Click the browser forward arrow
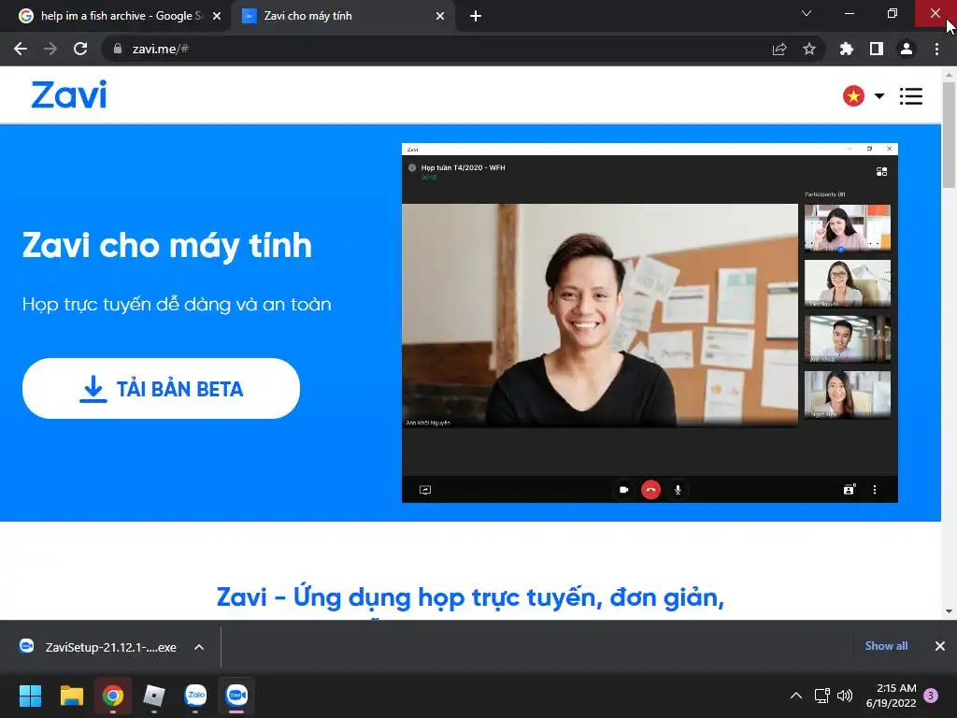This screenshot has width=957, height=718. pos(50,49)
